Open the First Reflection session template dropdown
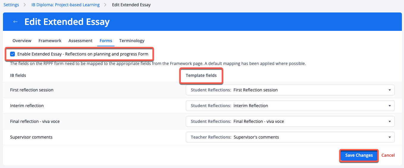Viewport: 404px width, 168px height. click(290, 90)
